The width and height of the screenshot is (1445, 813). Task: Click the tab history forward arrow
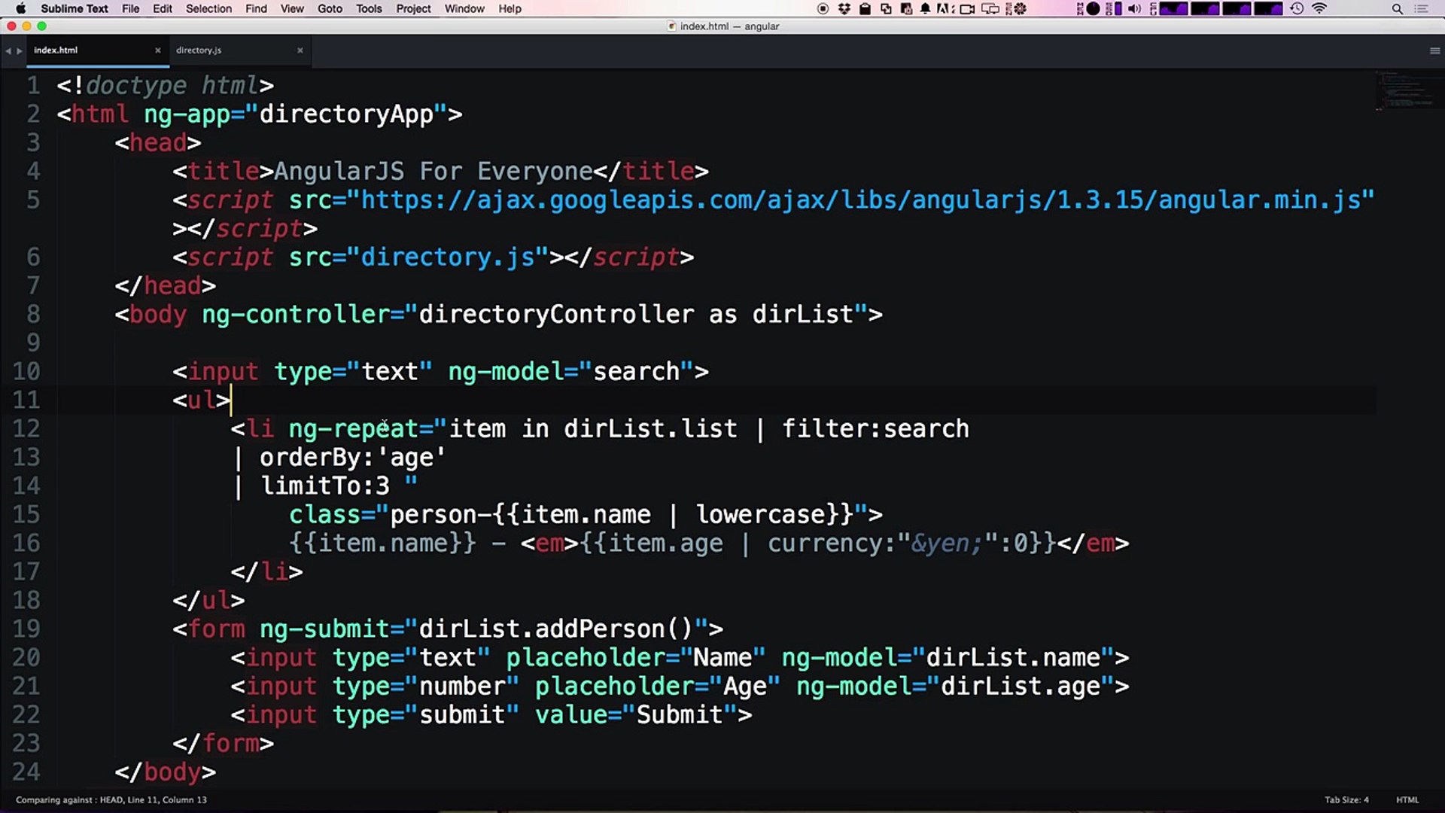[20, 51]
